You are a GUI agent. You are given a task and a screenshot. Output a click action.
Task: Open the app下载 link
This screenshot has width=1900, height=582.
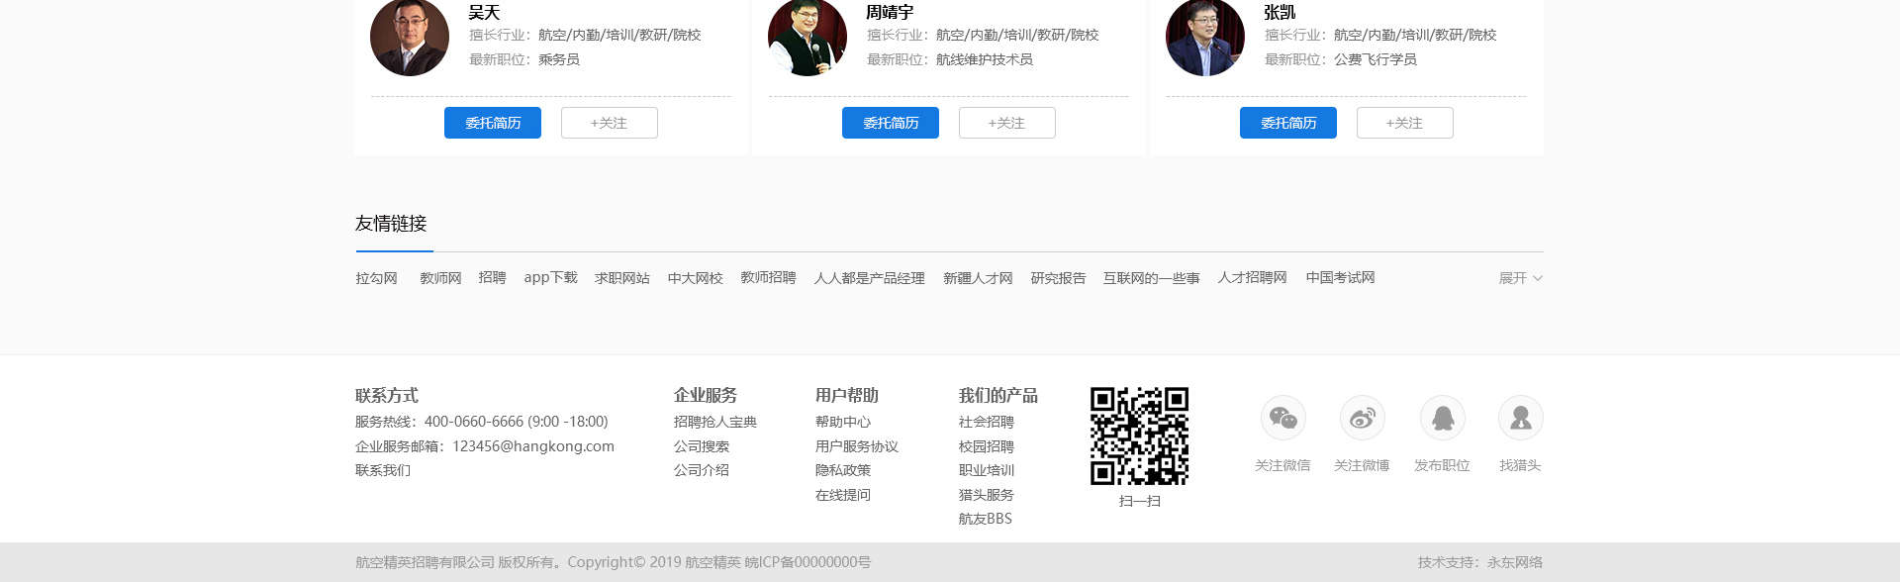point(550,278)
